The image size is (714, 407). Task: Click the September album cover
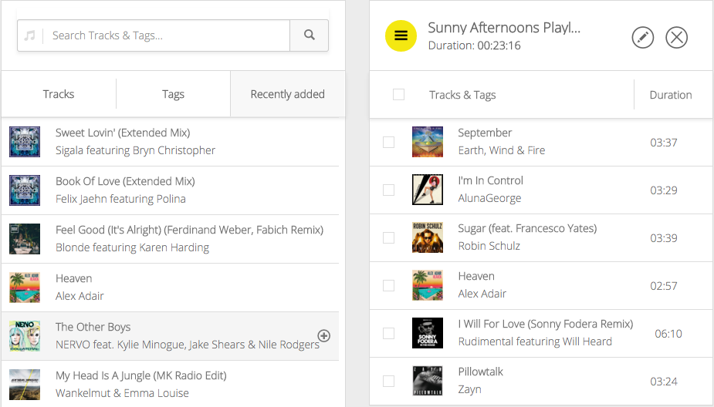point(427,142)
